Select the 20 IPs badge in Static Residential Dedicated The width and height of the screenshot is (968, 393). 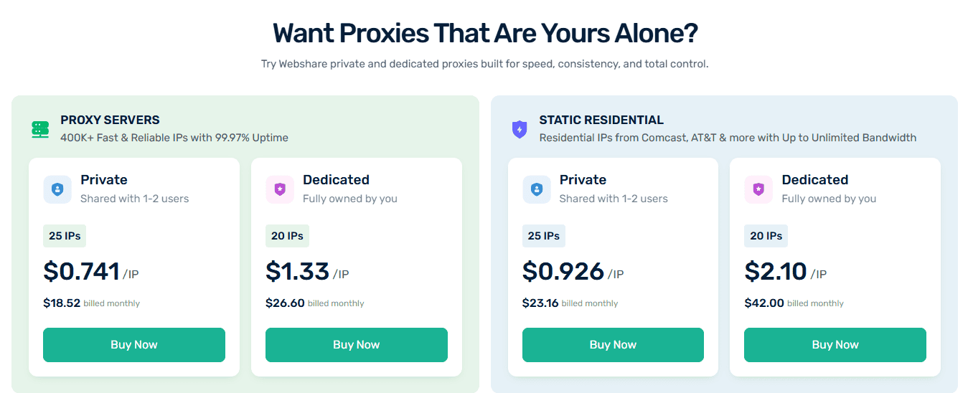766,236
